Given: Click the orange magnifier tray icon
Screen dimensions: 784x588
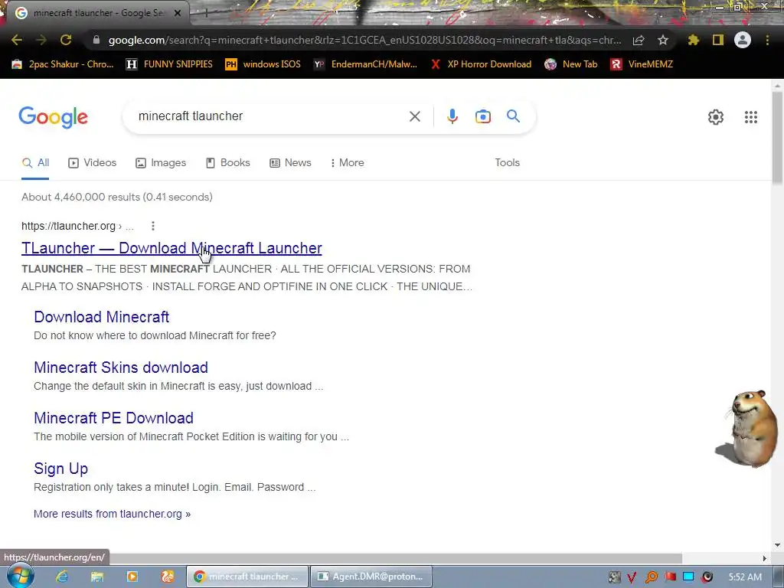Looking at the screenshot, I should (651, 577).
